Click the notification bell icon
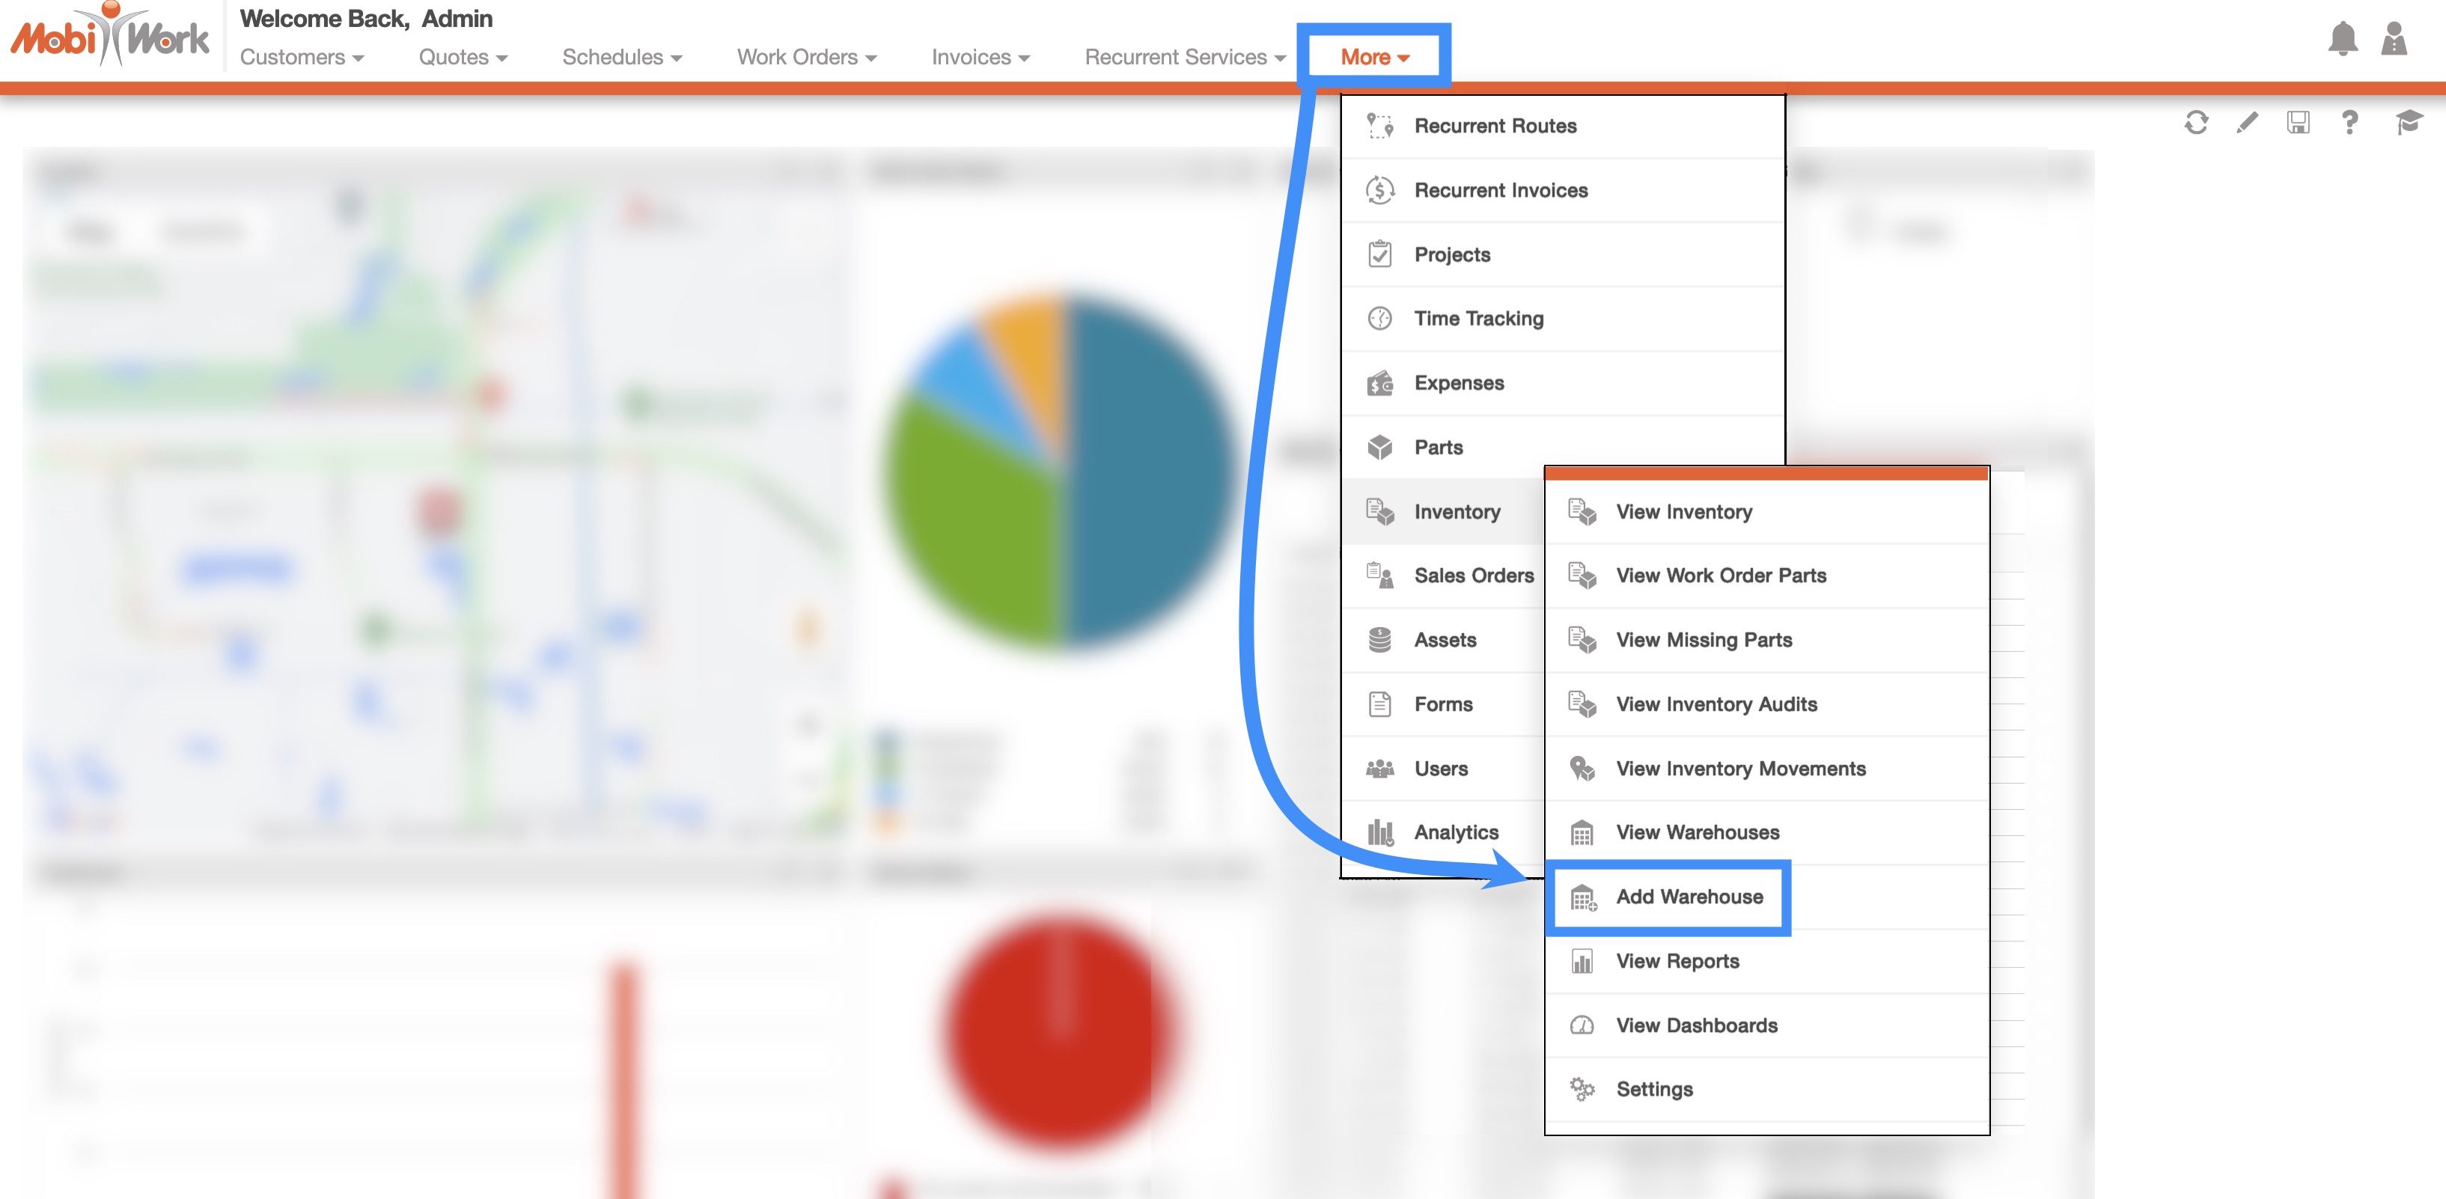The height and width of the screenshot is (1199, 2446). pos(2341,39)
